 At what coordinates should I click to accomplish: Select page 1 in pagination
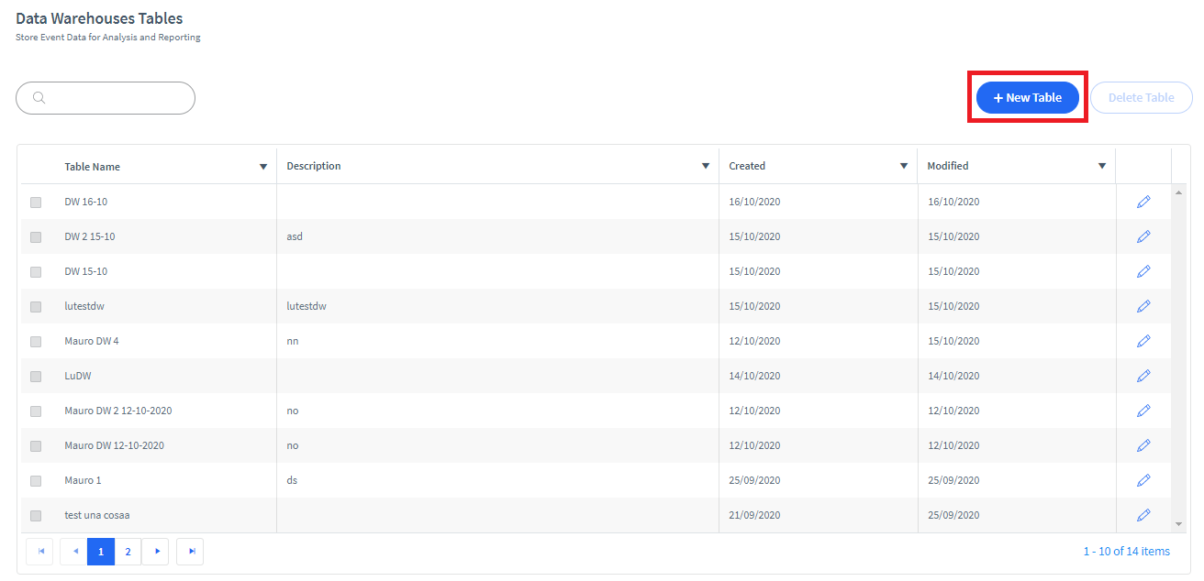click(x=101, y=551)
